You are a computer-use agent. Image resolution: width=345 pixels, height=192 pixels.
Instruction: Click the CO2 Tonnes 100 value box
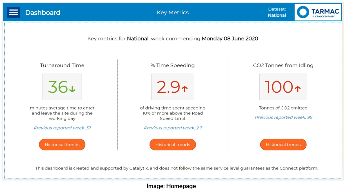tap(283, 87)
